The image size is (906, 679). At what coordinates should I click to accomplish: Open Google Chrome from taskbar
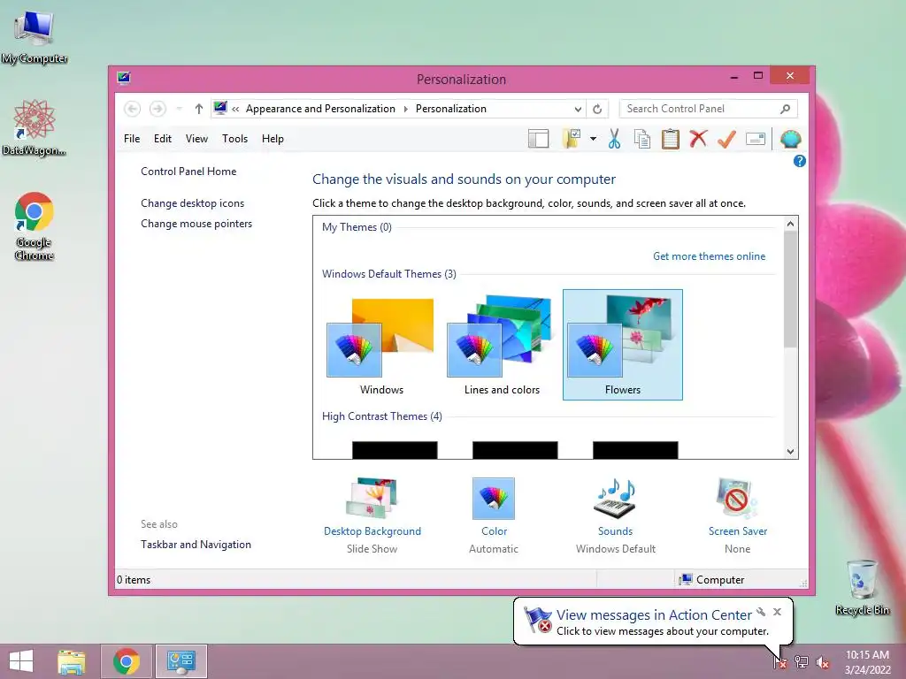(127, 661)
